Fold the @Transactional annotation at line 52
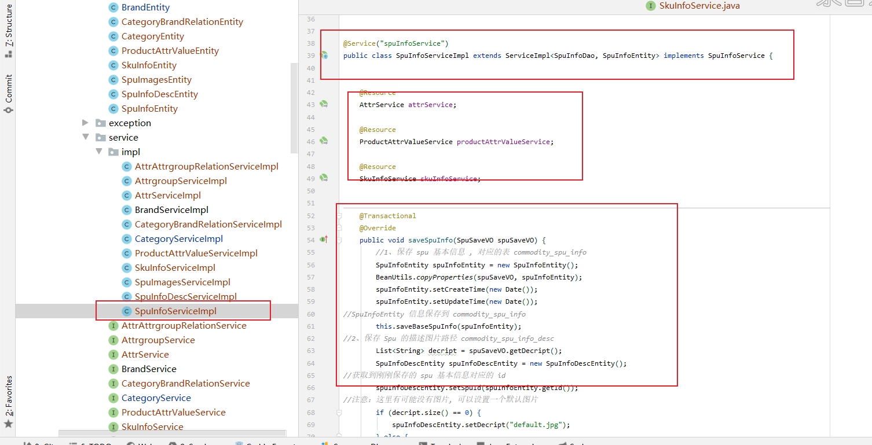 (339, 215)
